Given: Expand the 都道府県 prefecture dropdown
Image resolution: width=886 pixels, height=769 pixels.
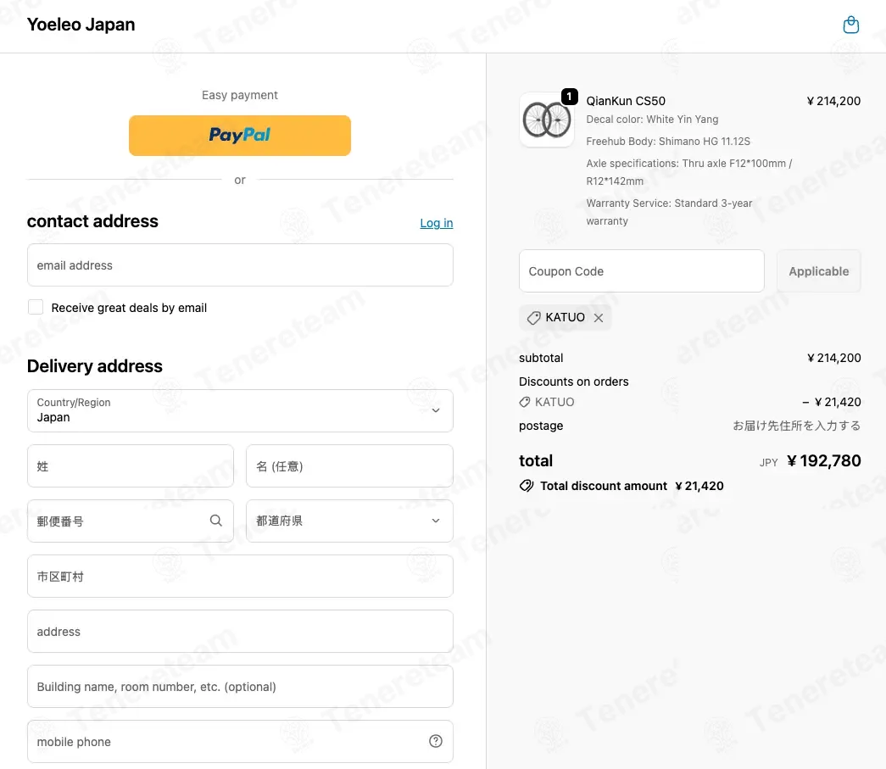Looking at the screenshot, I should (x=349, y=521).
